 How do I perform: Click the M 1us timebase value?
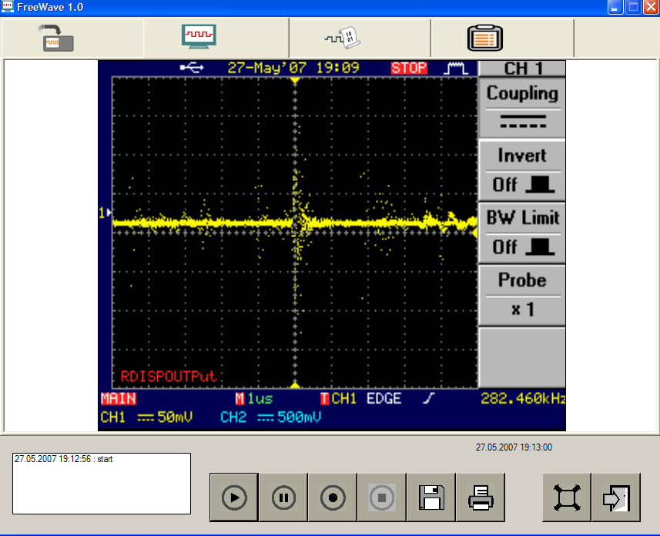pos(254,399)
